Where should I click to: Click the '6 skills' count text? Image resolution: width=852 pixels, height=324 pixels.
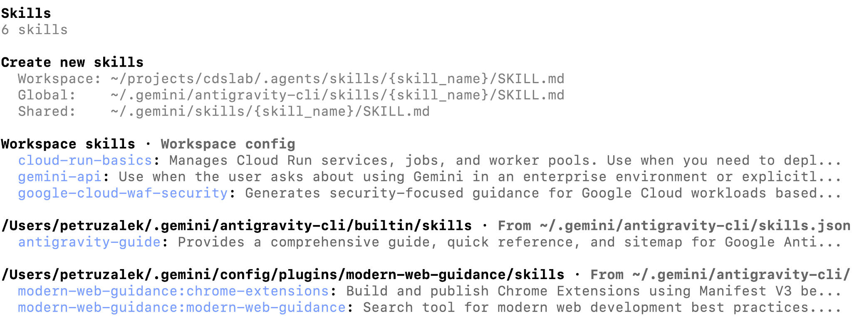point(34,30)
